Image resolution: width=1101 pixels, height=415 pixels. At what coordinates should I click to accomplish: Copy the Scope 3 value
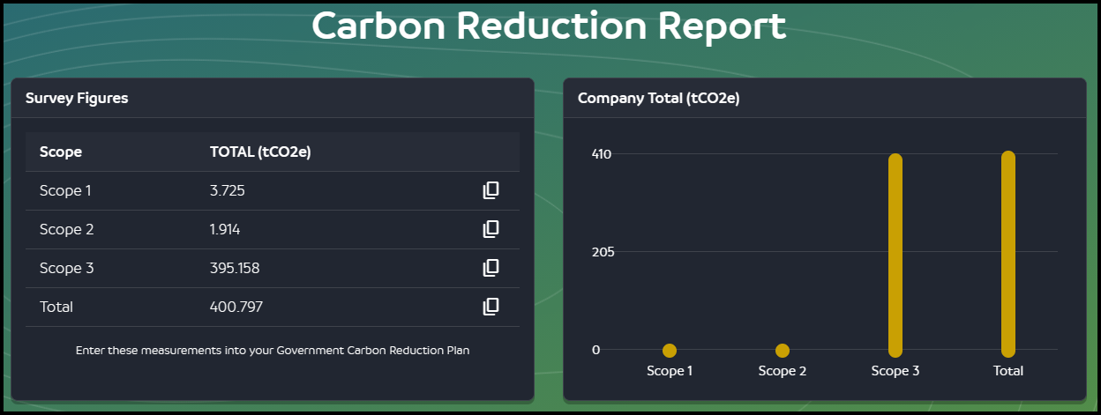pos(491,268)
